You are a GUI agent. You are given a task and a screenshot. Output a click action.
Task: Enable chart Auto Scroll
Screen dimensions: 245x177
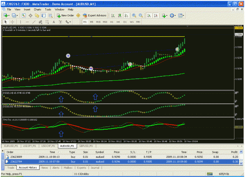pos(149,15)
